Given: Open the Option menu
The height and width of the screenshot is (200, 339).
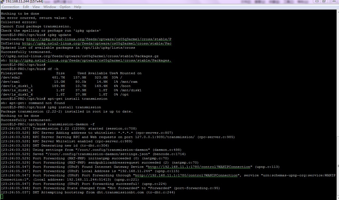Looking at the screenshot, I should tap(65, 7).
